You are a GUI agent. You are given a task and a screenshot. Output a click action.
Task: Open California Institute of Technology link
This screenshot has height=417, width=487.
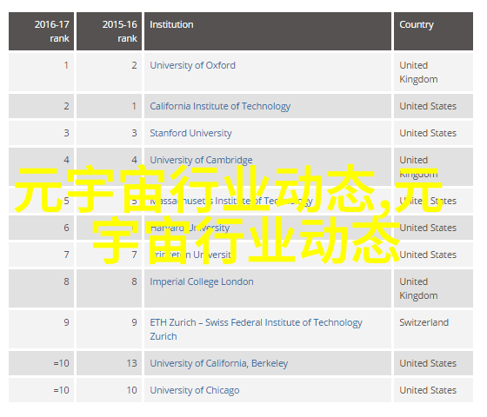[x=220, y=106]
